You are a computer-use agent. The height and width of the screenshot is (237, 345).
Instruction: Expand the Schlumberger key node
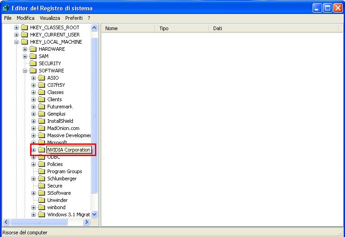(34, 179)
